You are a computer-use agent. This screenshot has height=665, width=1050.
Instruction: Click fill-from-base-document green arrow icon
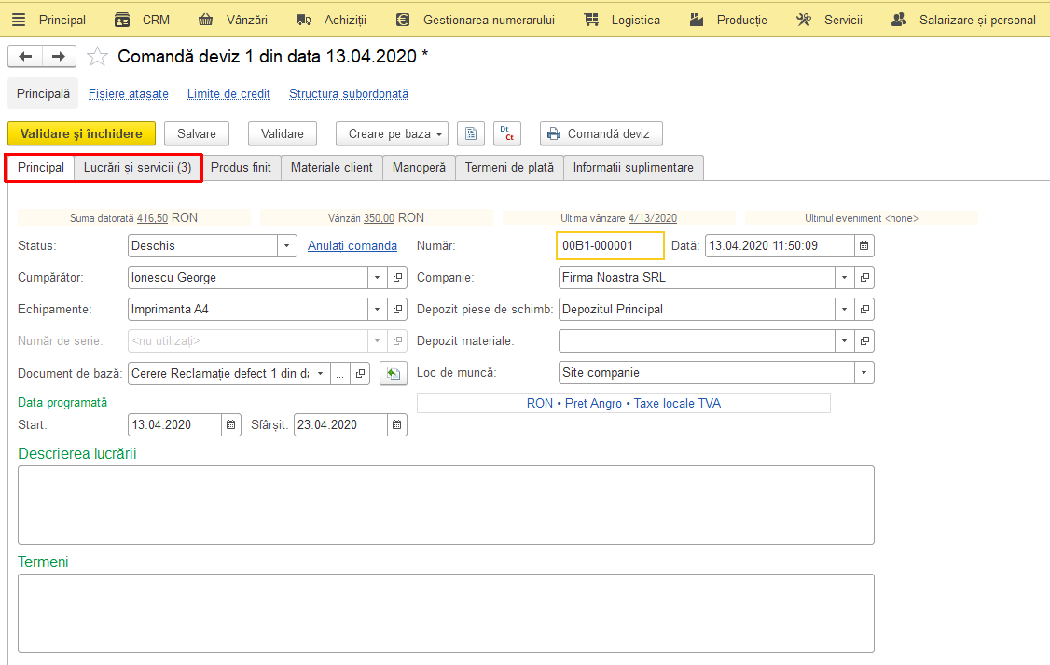(394, 373)
